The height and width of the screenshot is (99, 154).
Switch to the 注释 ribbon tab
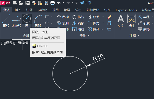click(29, 10)
